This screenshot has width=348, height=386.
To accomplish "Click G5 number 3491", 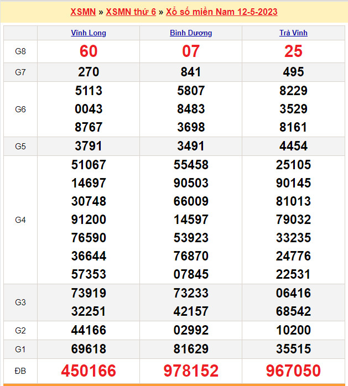I will tap(191, 146).
